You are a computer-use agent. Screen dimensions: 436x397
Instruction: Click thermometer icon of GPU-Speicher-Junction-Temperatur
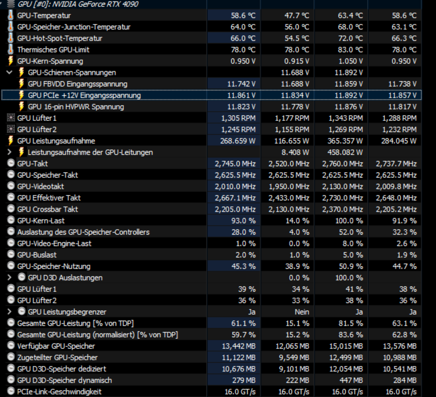point(11,27)
